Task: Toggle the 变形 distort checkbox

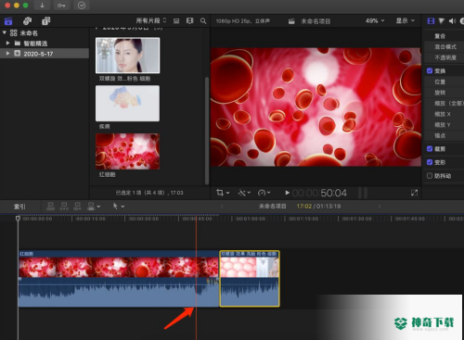Action: [x=430, y=162]
